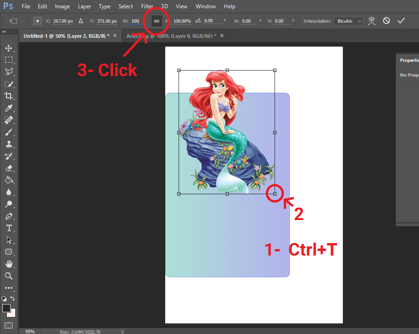Select the Zoom tool
This screenshot has height=334, width=419.
[9, 276]
